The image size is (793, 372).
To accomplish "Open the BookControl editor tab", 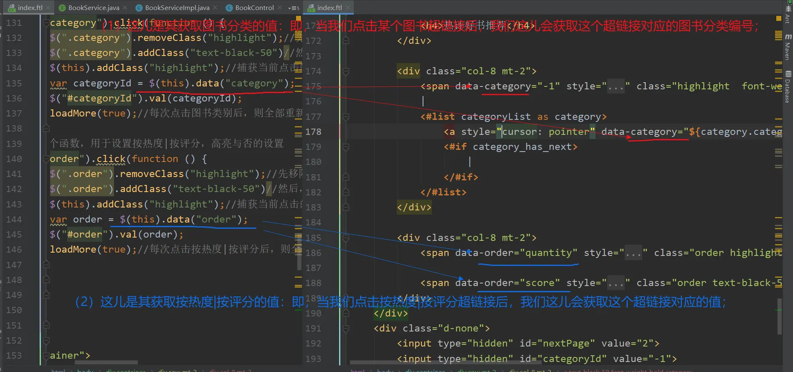I will point(254,8).
